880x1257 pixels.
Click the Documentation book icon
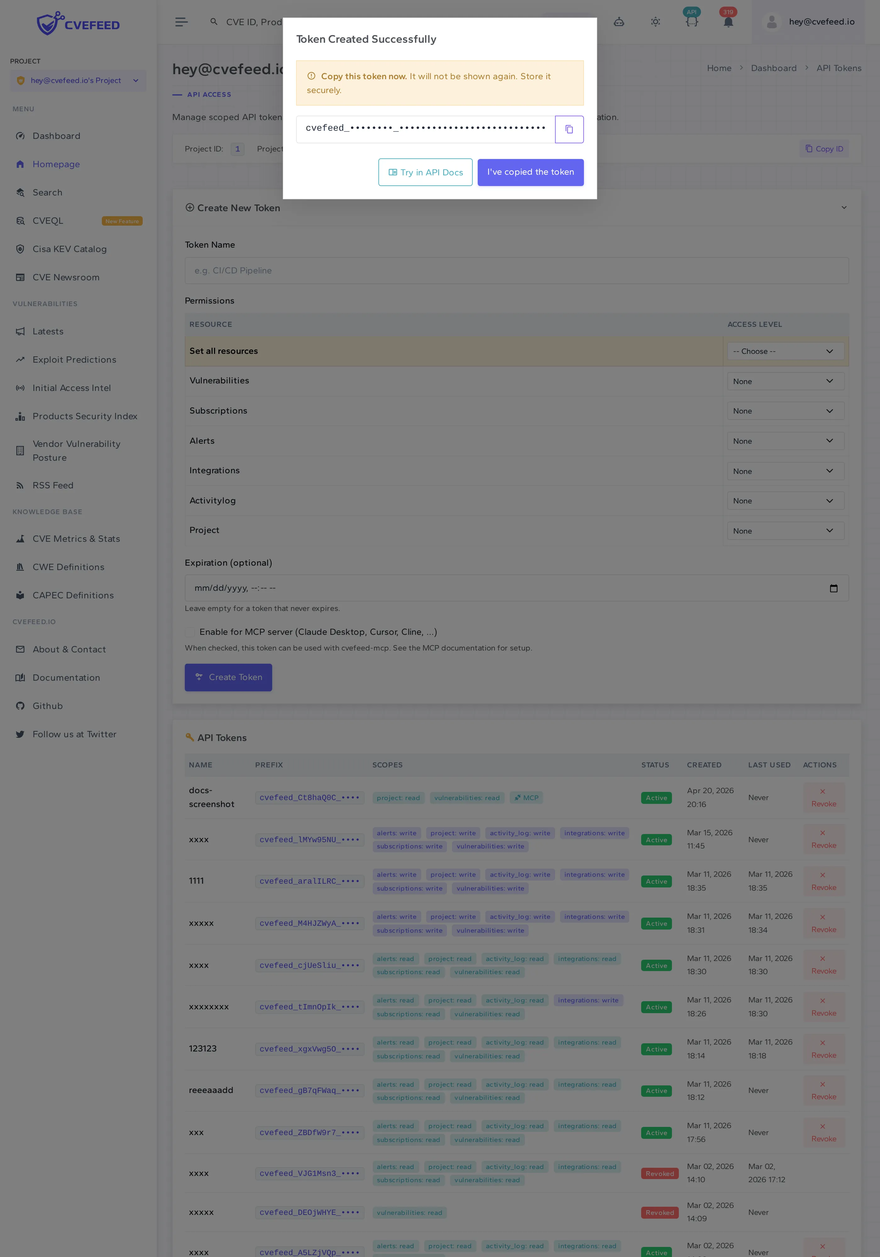click(20, 678)
